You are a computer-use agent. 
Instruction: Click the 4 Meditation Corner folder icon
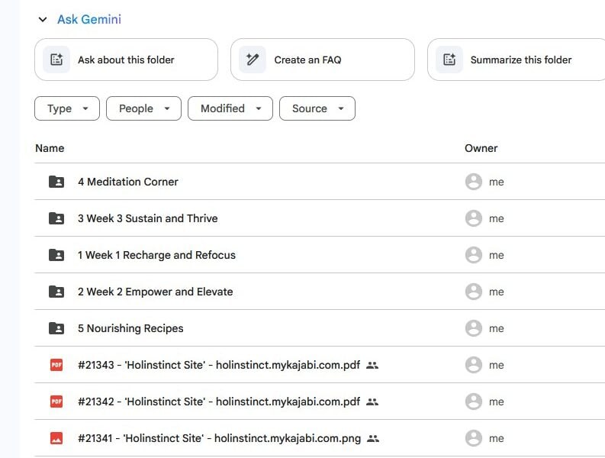(56, 182)
